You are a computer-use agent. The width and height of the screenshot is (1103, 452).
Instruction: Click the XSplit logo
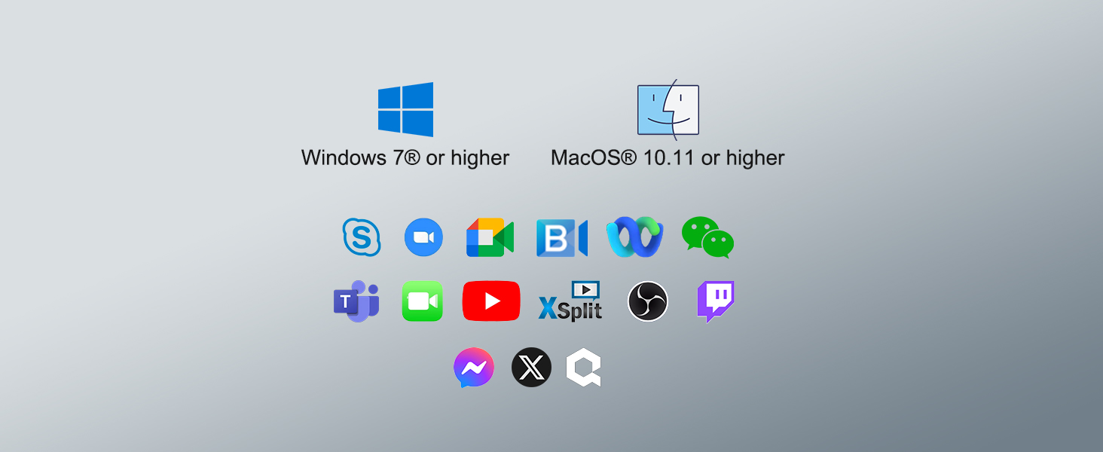click(x=570, y=301)
